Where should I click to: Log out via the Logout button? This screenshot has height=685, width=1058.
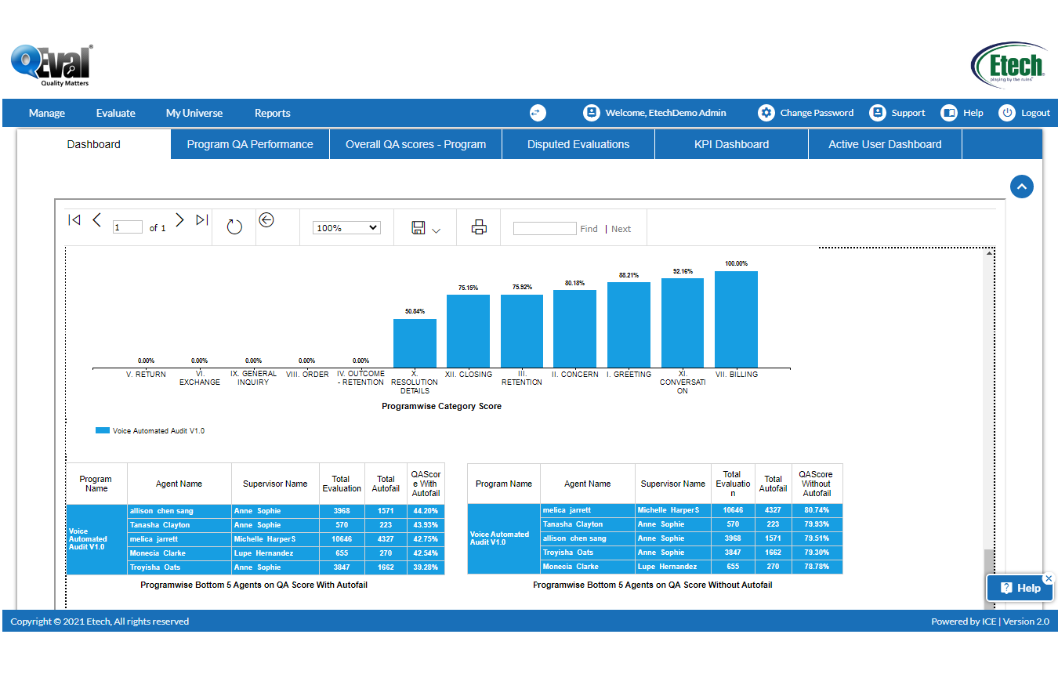tap(1034, 113)
